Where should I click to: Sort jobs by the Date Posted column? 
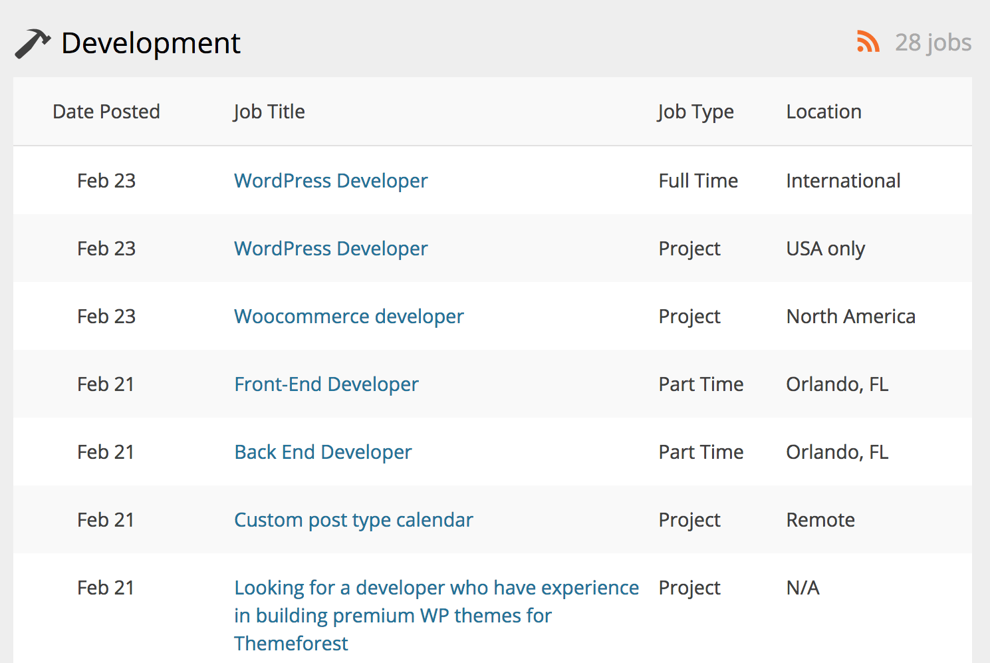click(106, 111)
